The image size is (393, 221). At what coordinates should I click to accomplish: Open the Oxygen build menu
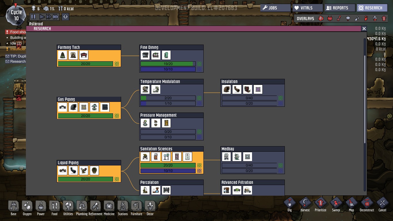pos(27,208)
